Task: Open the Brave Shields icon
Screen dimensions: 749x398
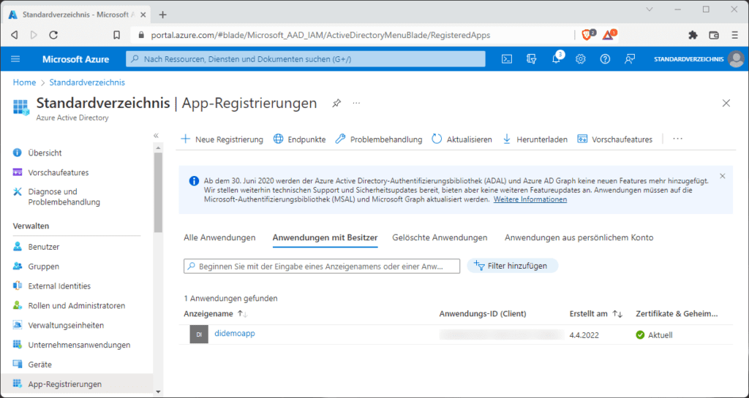Action: point(587,34)
